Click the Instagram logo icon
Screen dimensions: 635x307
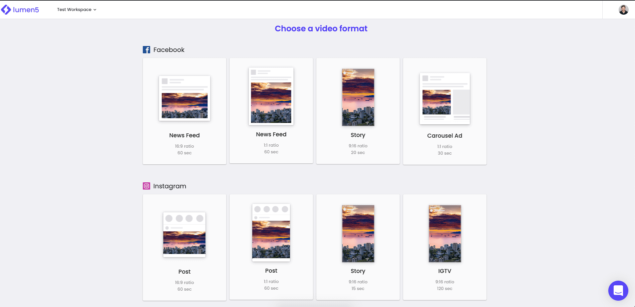146,186
